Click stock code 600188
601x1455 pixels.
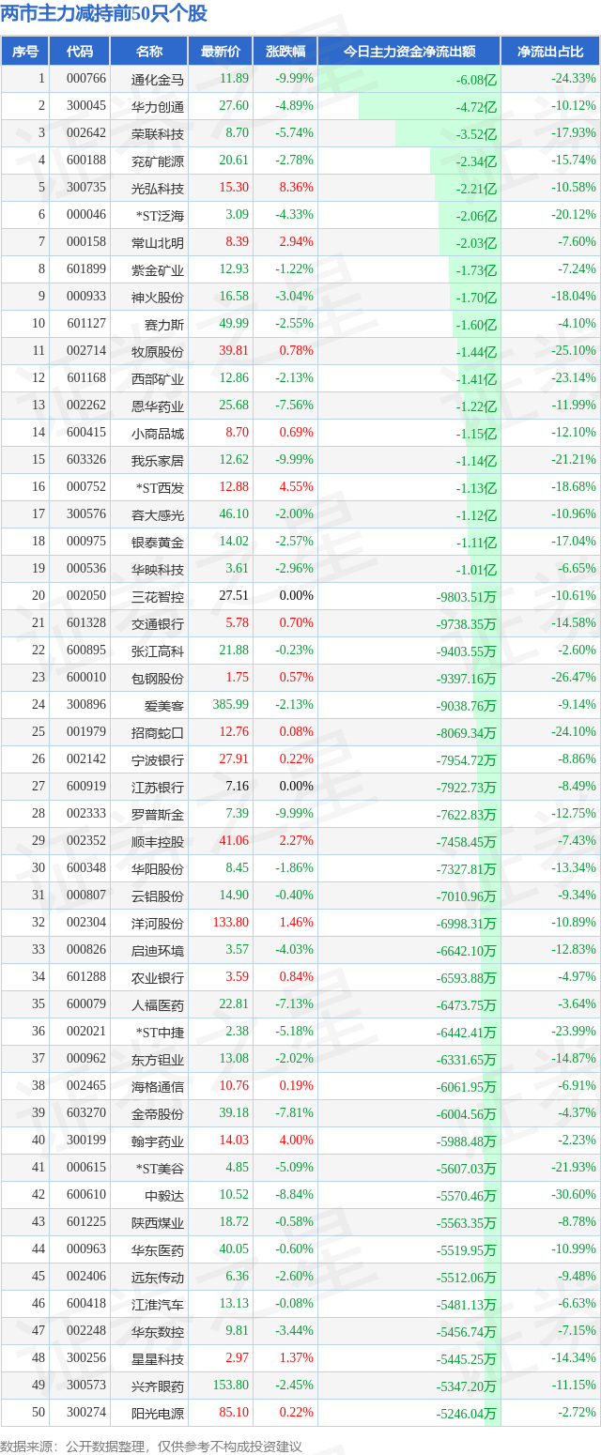click(86, 161)
